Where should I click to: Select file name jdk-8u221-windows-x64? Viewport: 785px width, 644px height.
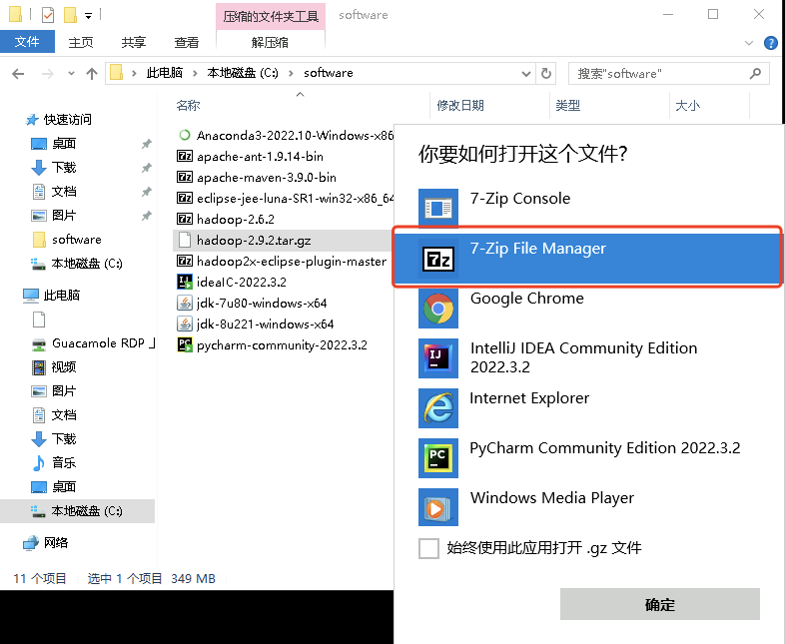pos(266,323)
